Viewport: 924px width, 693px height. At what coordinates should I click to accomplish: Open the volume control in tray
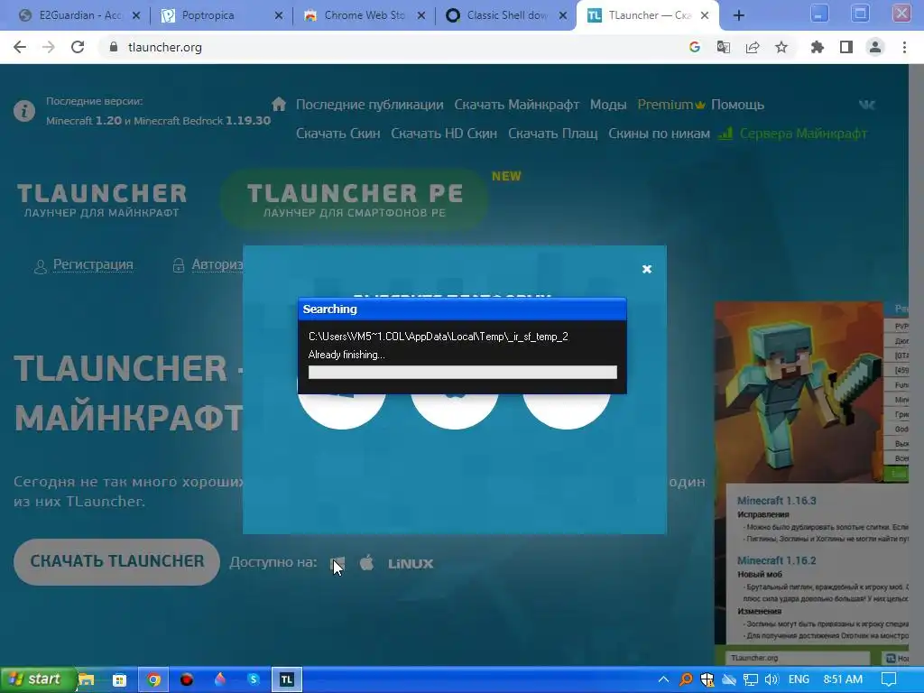[772, 679]
